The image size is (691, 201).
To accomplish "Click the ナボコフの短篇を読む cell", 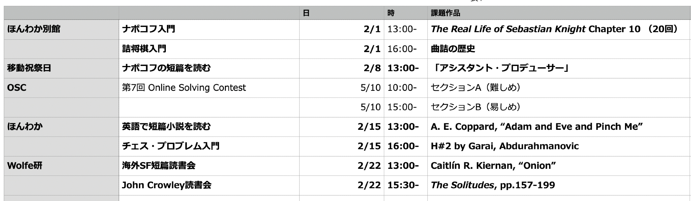I will click(209, 68).
